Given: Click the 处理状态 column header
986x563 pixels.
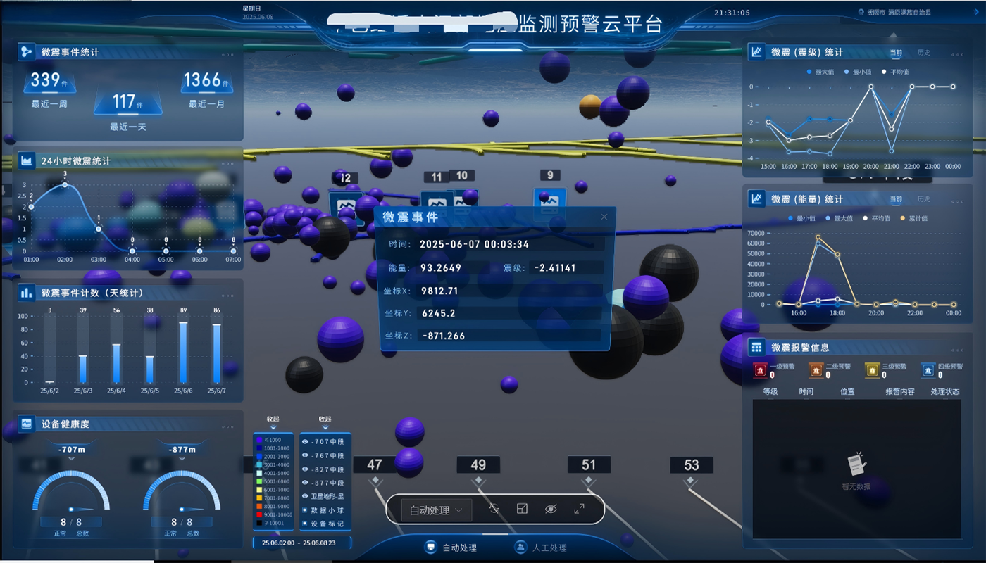Looking at the screenshot, I should click(x=944, y=391).
